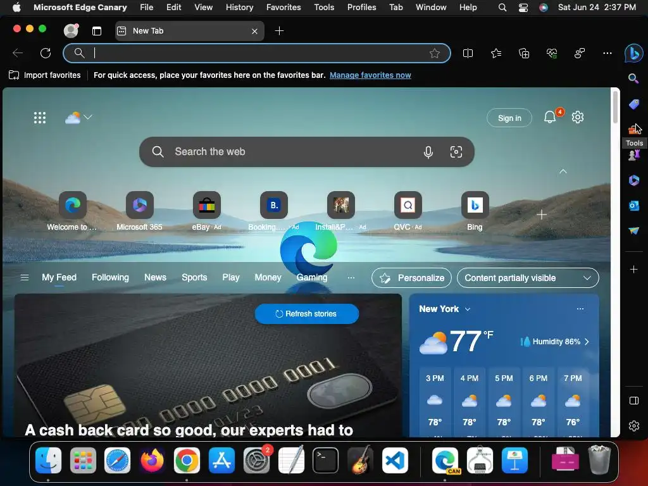Open visual search camera icon
This screenshot has height=486, width=648.
click(456, 152)
